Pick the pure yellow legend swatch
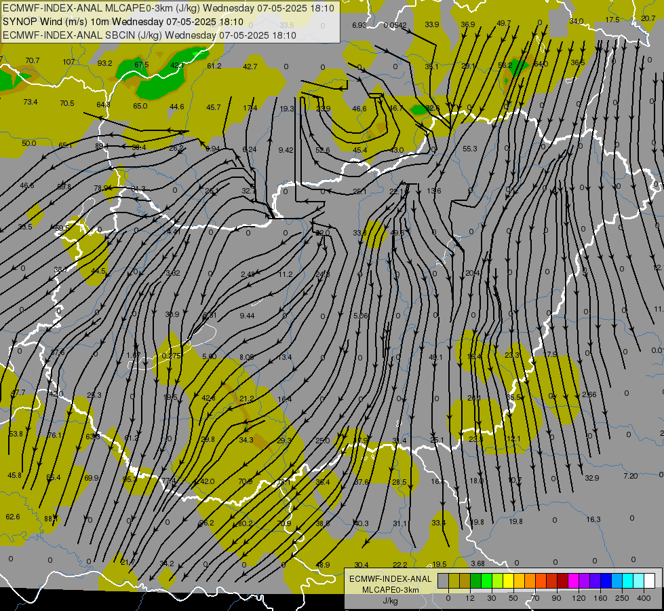Image resolution: width=664 pixels, height=611 pixels. click(509, 580)
